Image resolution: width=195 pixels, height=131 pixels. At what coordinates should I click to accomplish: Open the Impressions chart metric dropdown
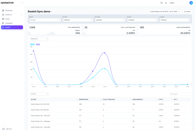pos(39,39)
